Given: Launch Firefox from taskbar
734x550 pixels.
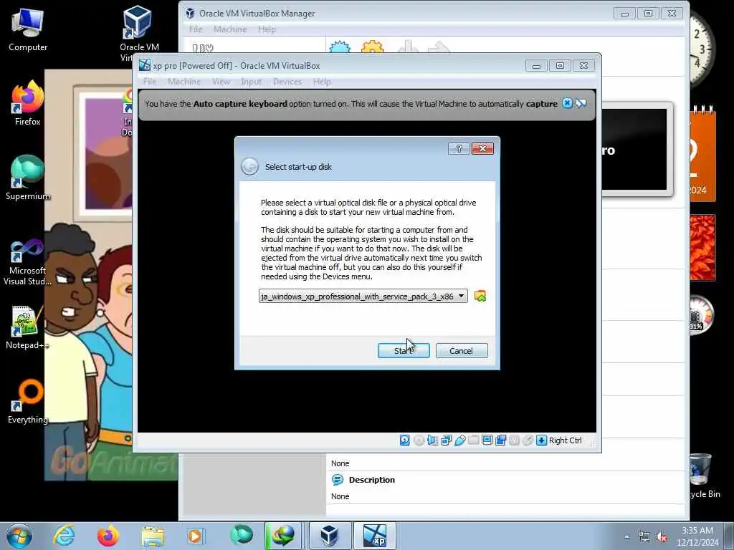Looking at the screenshot, I should 108,536.
